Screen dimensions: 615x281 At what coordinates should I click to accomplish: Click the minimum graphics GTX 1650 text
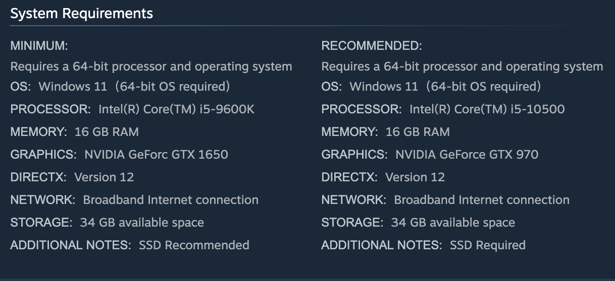tap(156, 154)
